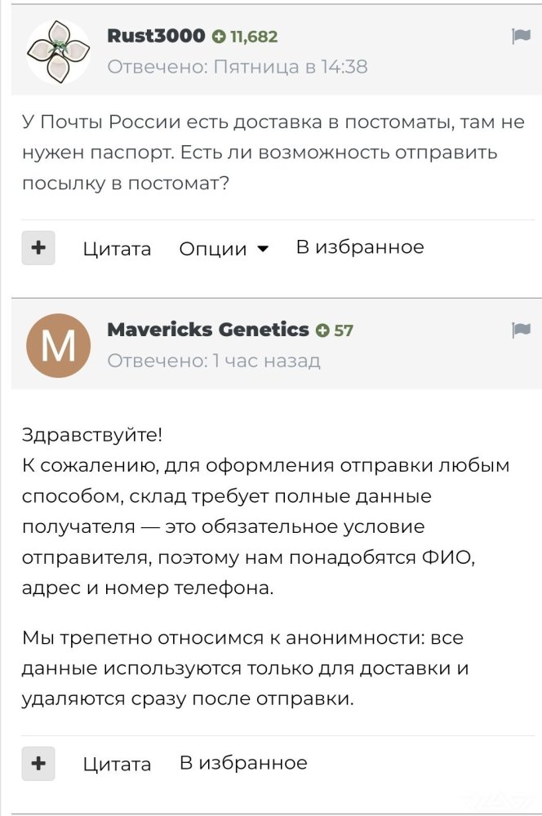This screenshot has height=816, width=542.
Task: Click the green plus beside Rust3000's reputation
Action: point(218,36)
